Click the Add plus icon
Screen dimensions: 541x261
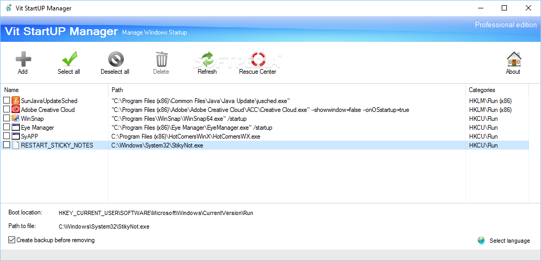point(23,59)
